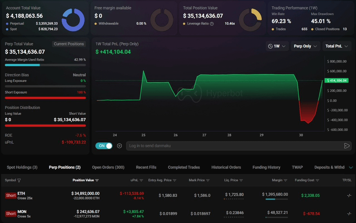Click the Mark Price sort icon
356x223 pixels.
point(208,180)
